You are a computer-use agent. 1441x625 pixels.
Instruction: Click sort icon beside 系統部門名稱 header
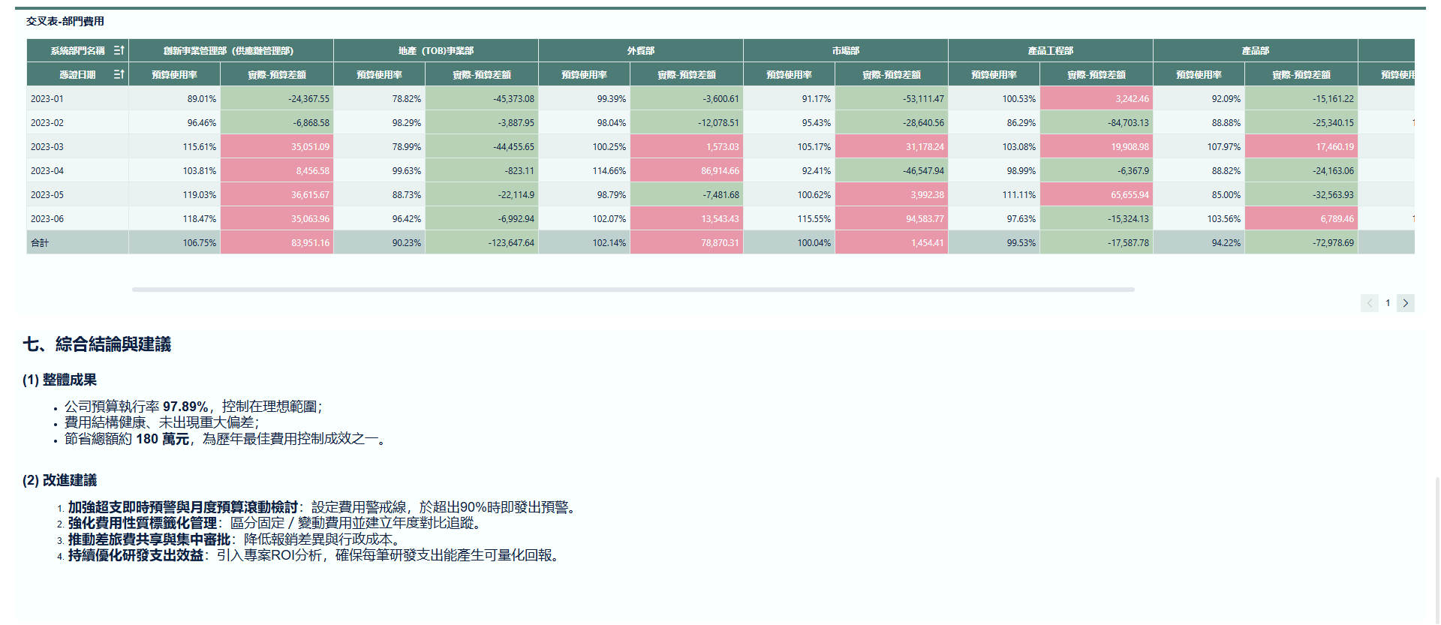(119, 50)
